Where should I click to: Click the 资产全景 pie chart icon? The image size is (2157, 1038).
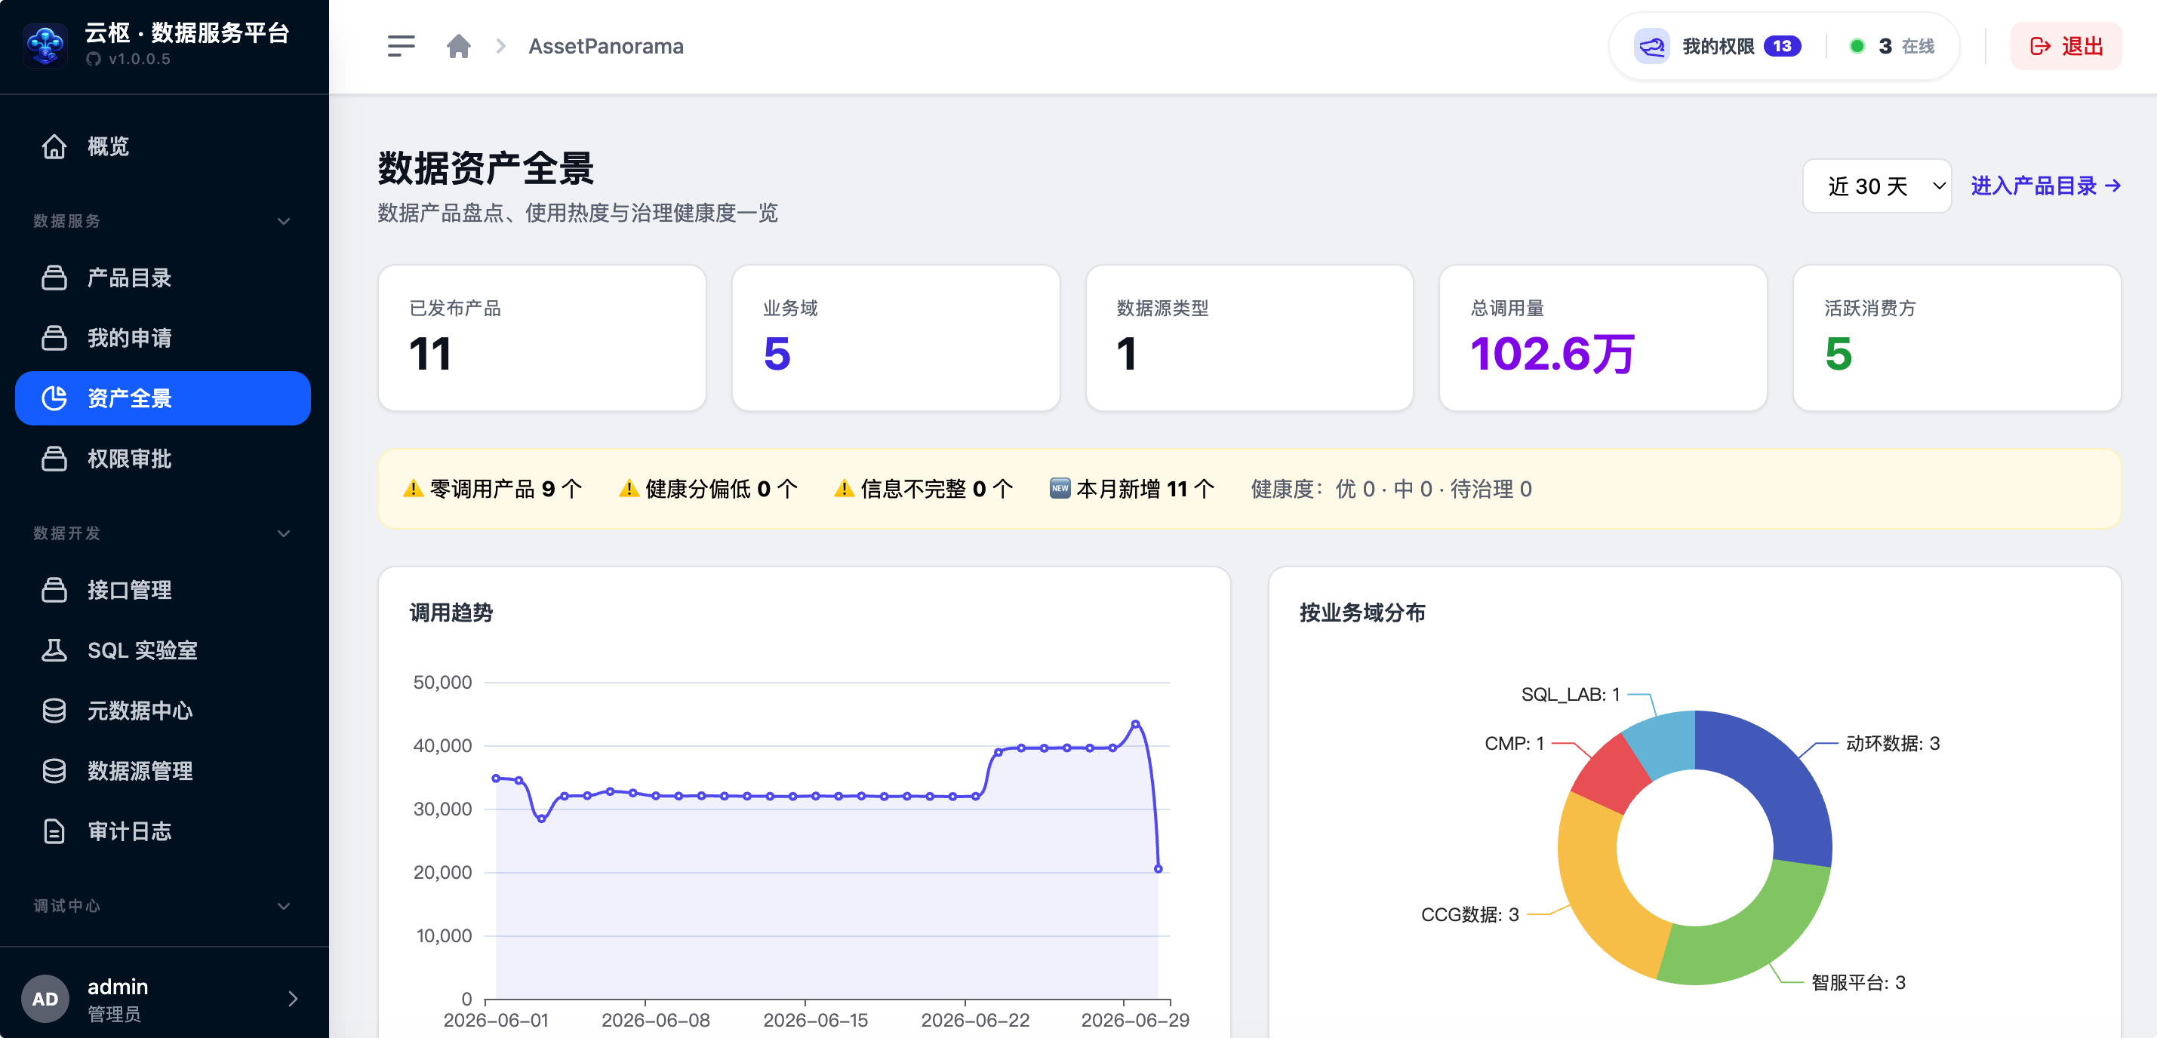point(54,398)
